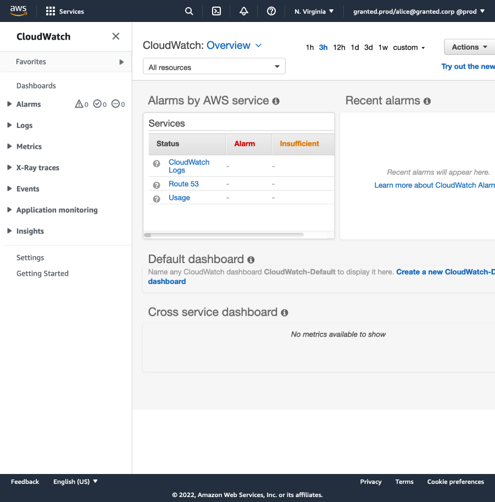Click the AWS logo home icon
This screenshot has width=495, height=502.
click(x=18, y=11)
